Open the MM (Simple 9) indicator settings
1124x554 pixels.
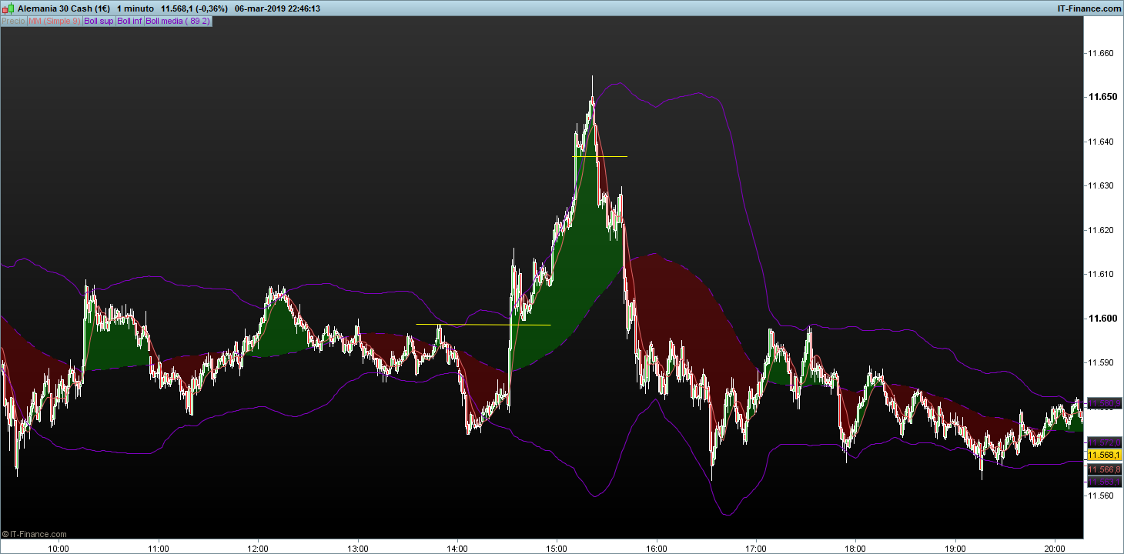[54, 22]
